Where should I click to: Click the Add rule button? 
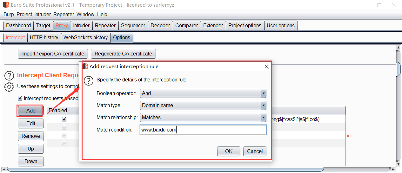[x=31, y=111]
